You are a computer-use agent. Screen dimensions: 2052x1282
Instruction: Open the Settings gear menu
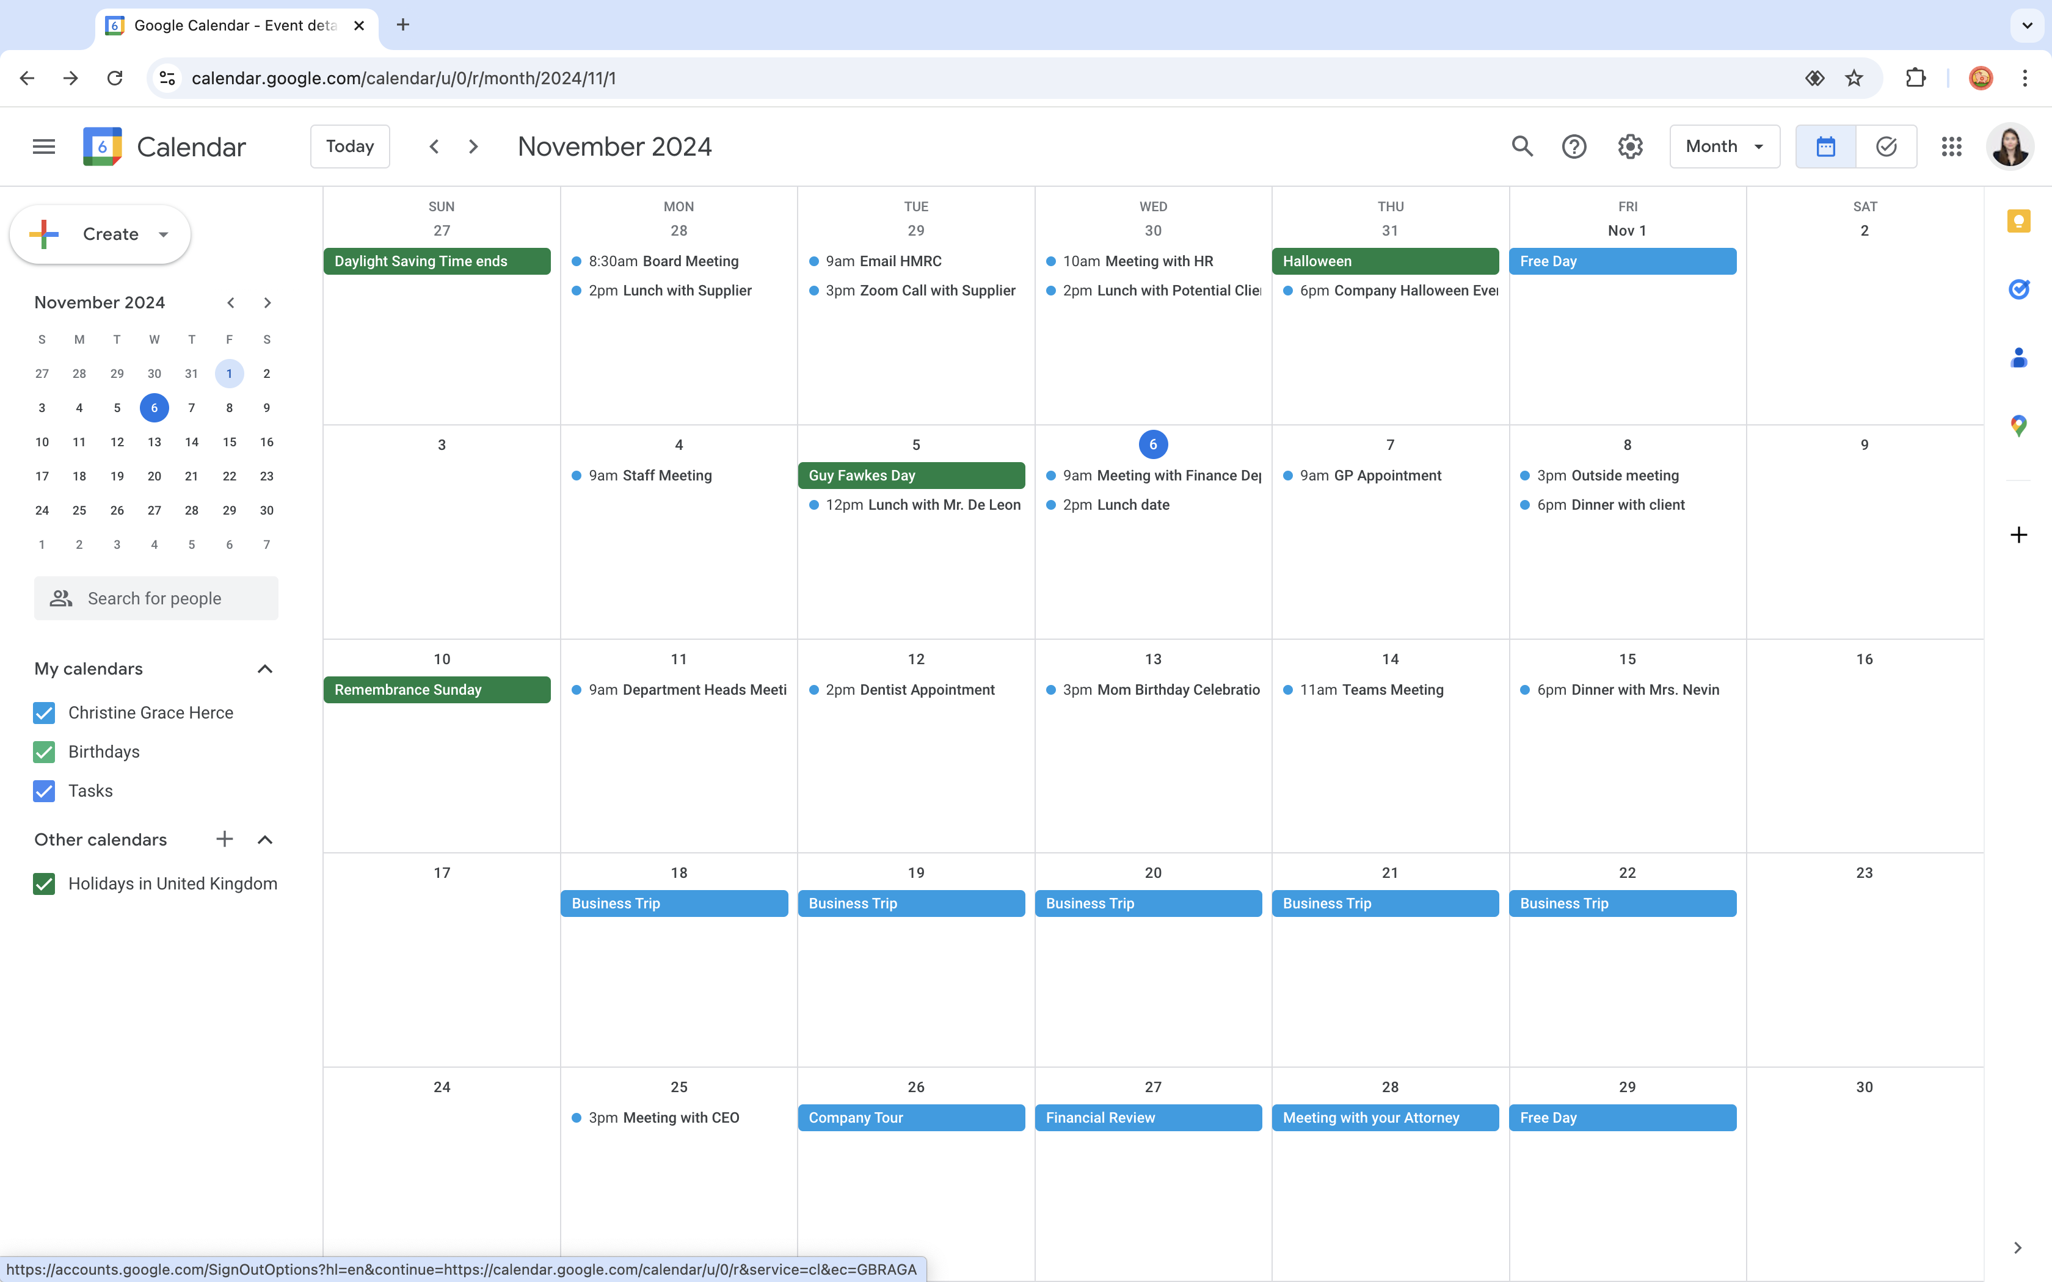click(1630, 147)
